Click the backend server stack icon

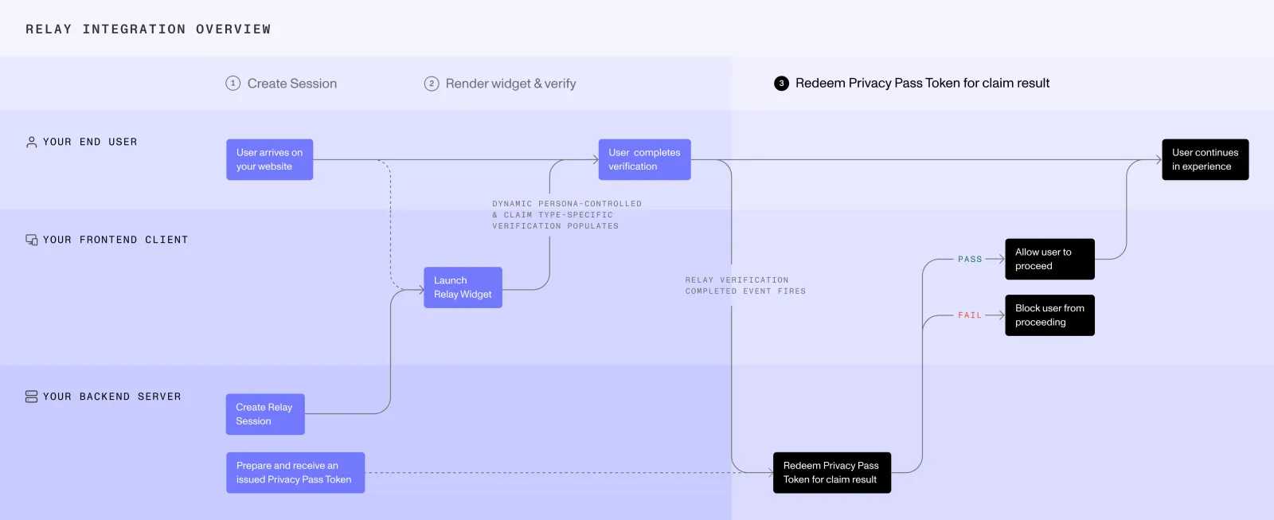tap(32, 397)
